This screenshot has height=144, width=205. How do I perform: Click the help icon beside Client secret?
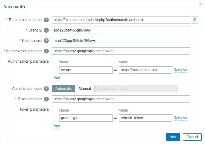pos(46,41)
